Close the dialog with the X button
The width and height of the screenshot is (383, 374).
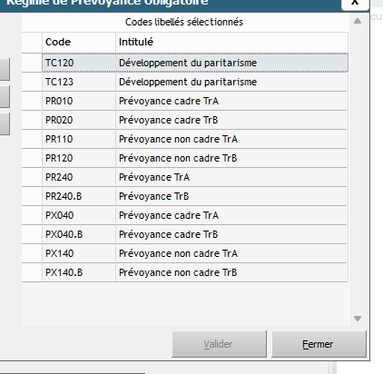355,3
